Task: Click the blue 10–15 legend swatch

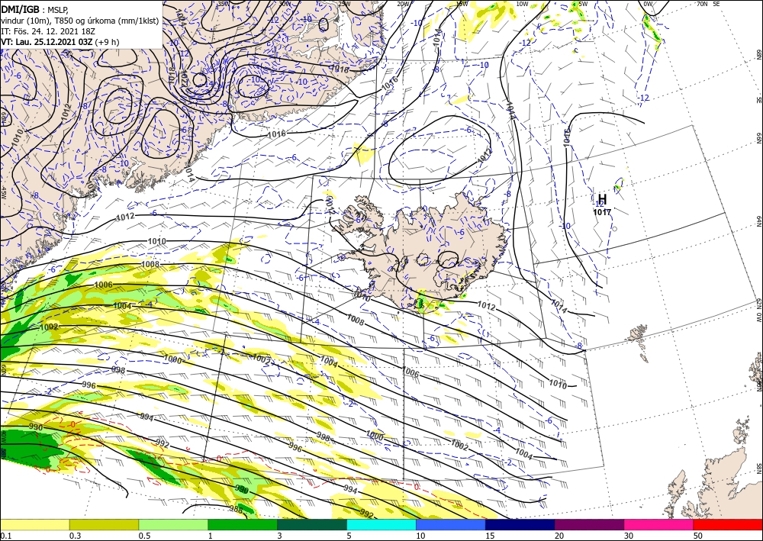Action: coord(451,524)
